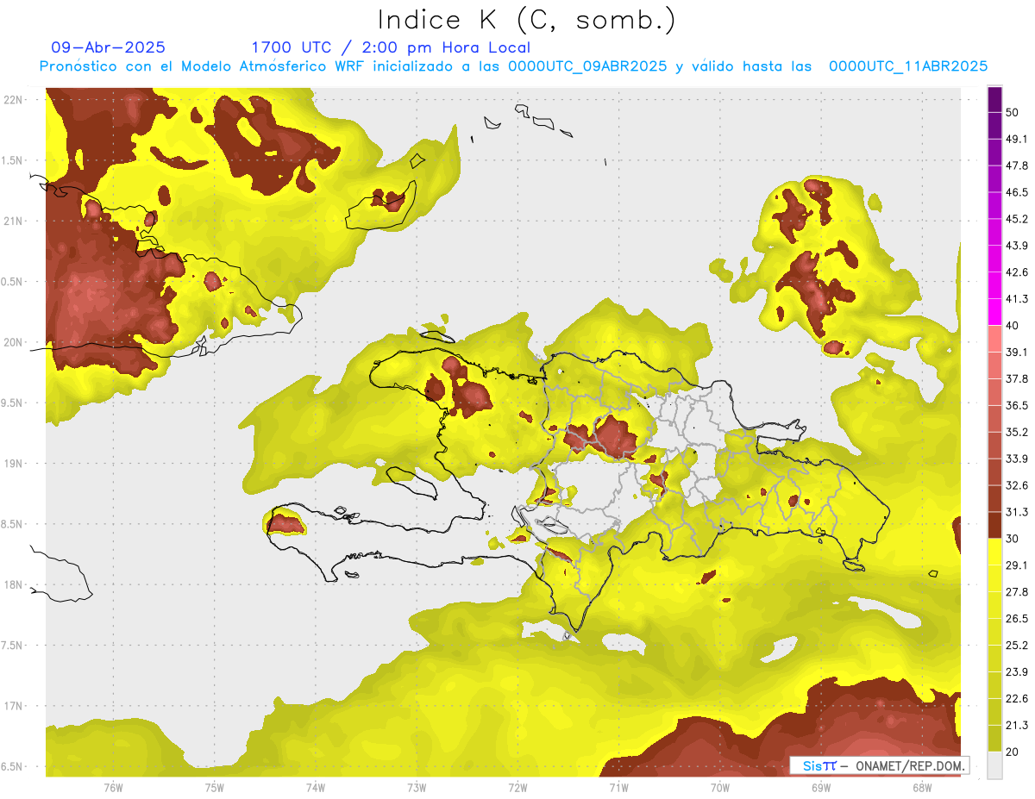This screenshot has width=1035, height=799.
Task: Click the initialization stamp "0000UTC_09ABR2025"
Action: (x=586, y=66)
